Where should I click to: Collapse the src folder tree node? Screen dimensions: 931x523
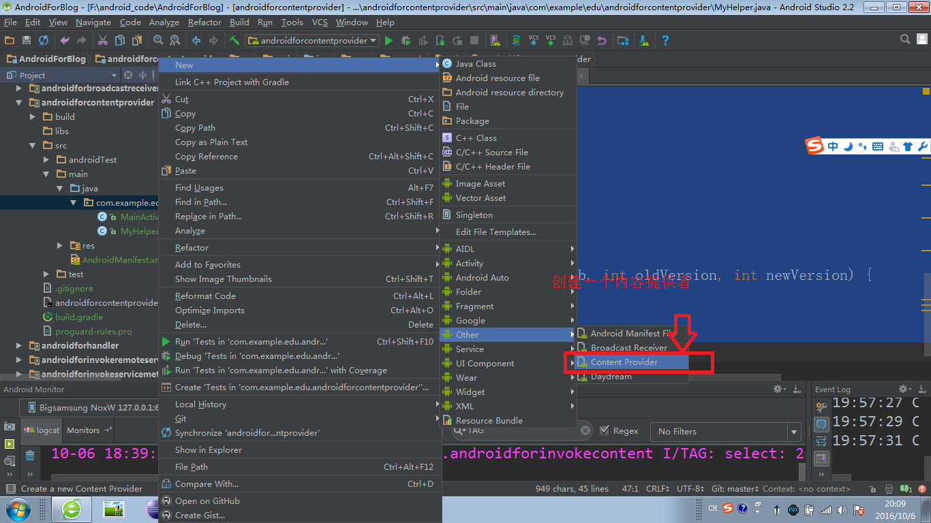32,146
